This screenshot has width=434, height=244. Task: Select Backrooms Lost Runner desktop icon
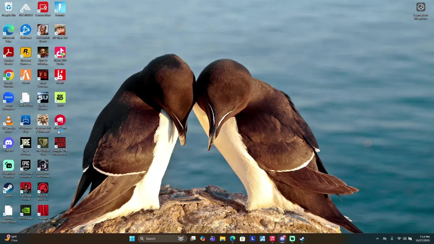point(43,169)
